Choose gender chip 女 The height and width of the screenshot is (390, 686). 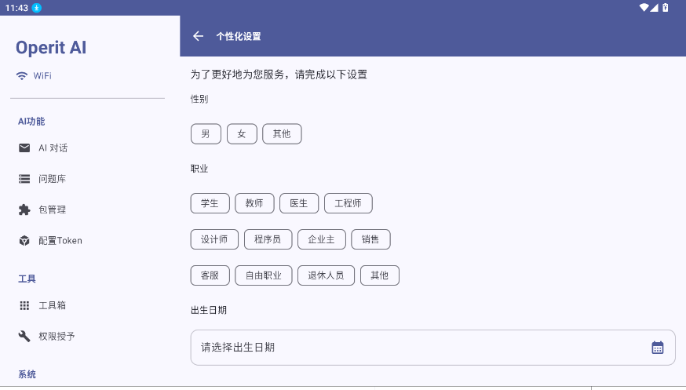(x=242, y=133)
